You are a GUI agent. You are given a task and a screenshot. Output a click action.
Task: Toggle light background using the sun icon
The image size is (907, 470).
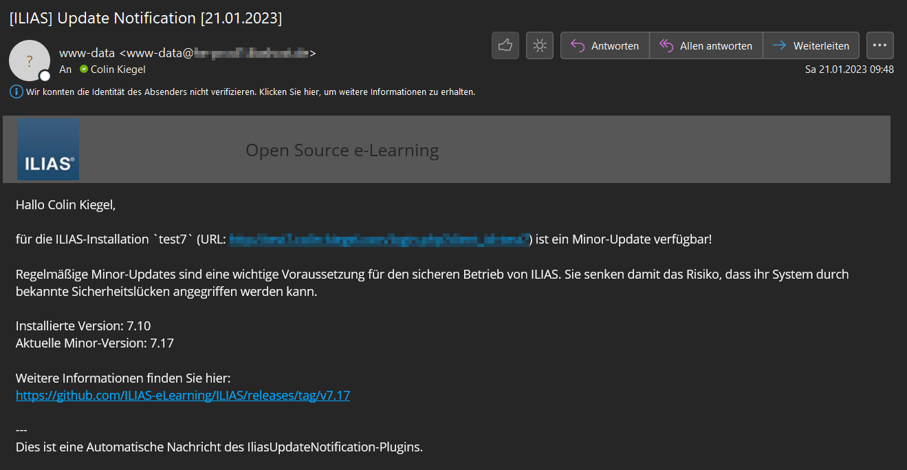tap(540, 45)
